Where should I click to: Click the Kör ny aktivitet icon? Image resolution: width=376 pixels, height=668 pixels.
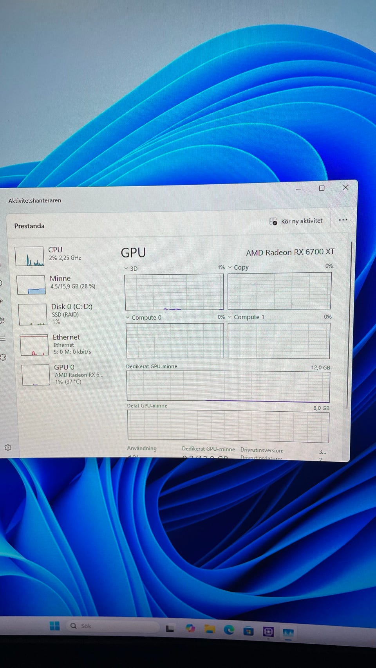(273, 221)
